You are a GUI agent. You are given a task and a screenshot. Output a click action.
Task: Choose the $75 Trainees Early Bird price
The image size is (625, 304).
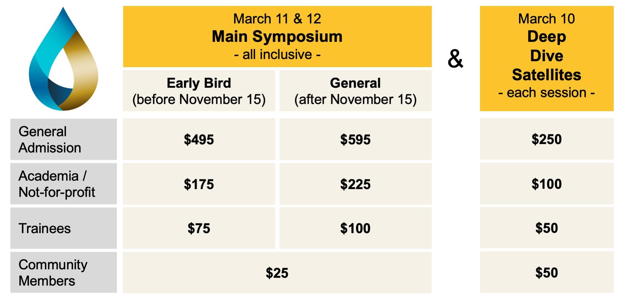199,228
